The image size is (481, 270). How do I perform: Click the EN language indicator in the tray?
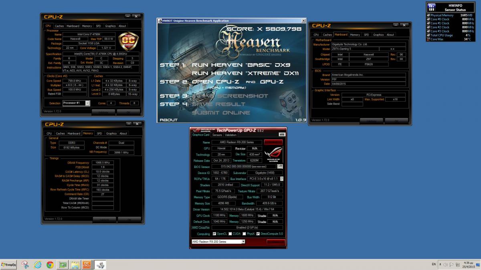coord(434,264)
